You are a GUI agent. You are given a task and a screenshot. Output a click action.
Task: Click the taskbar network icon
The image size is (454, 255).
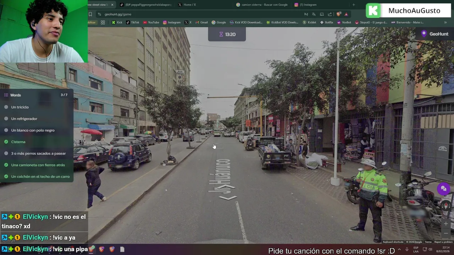(424, 250)
